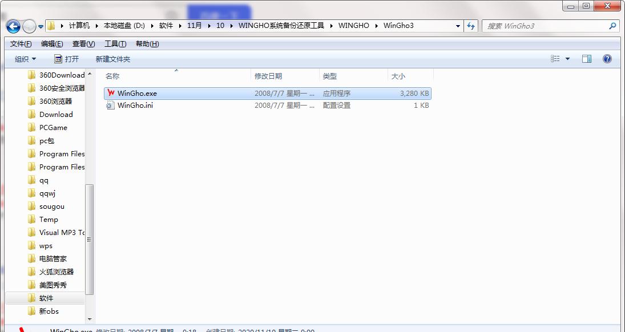625x332 pixels.
Task: Click folder icon beside wps
Action: pyautogui.click(x=32, y=245)
